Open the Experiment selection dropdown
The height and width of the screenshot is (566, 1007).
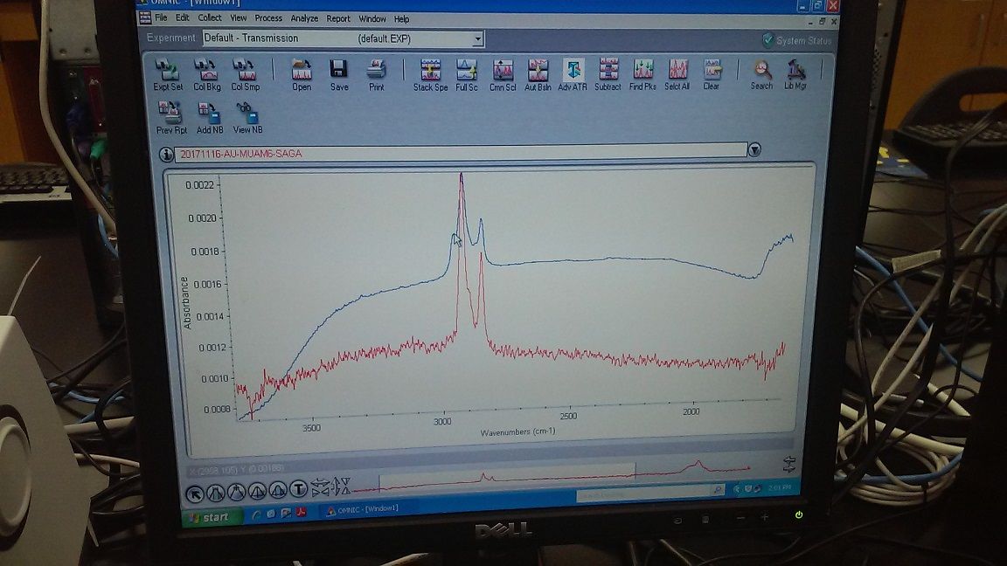pyautogui.click(x=477, y=39)
